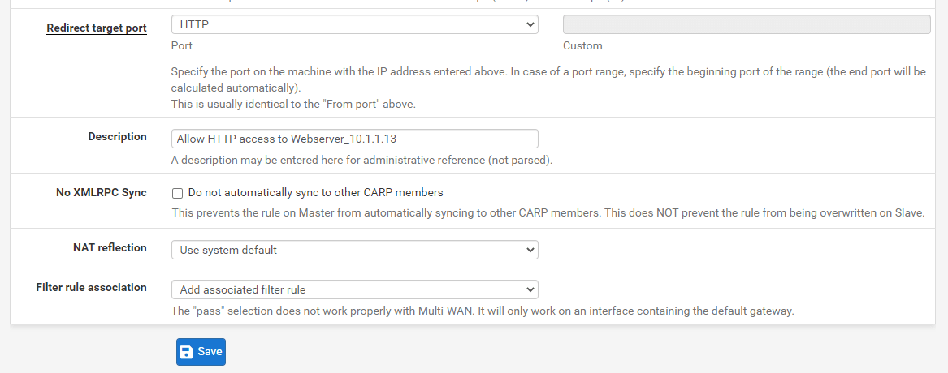
Task: Click the 'Custom' caption under the field
Action: click(x=582, y=46)
